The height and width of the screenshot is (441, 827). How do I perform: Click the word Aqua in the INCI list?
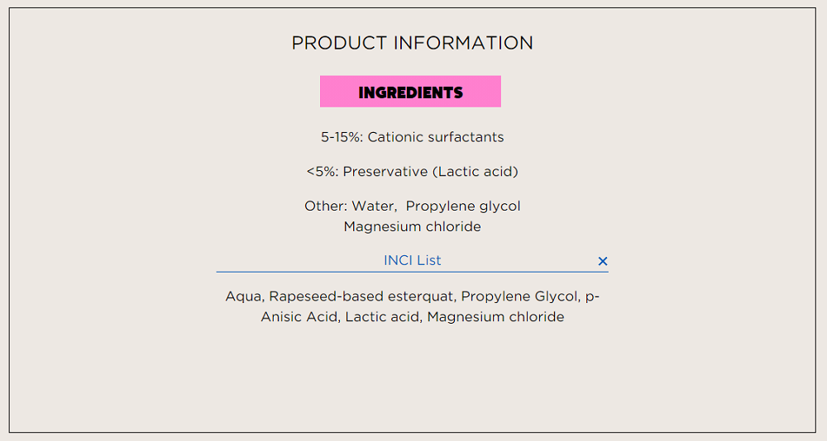(243, 296)
